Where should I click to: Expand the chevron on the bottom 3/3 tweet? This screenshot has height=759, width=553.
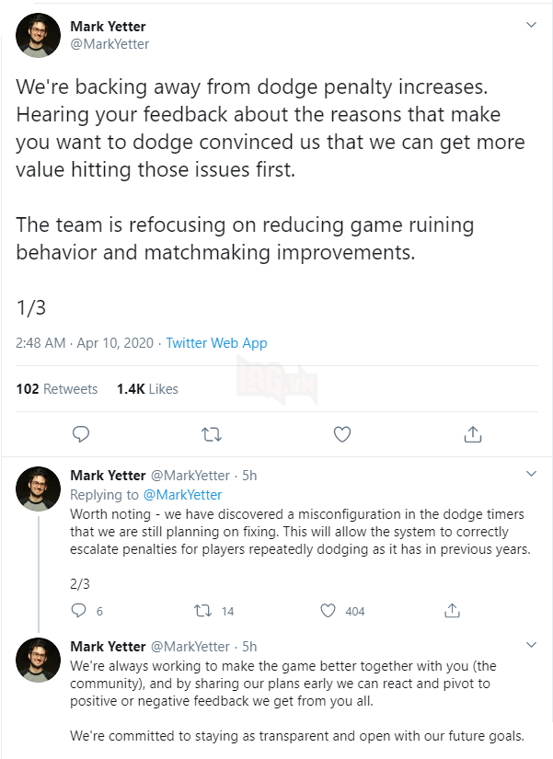tap(531, 644)
